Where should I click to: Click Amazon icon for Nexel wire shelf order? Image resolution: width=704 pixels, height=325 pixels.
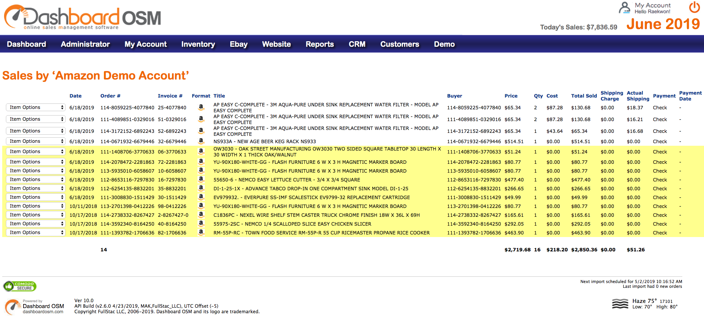click(201, 215)
